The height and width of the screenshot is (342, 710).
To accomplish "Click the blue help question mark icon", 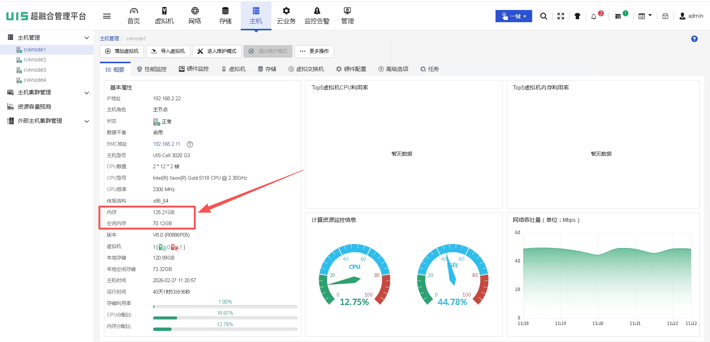I will [x=694, y=39].
